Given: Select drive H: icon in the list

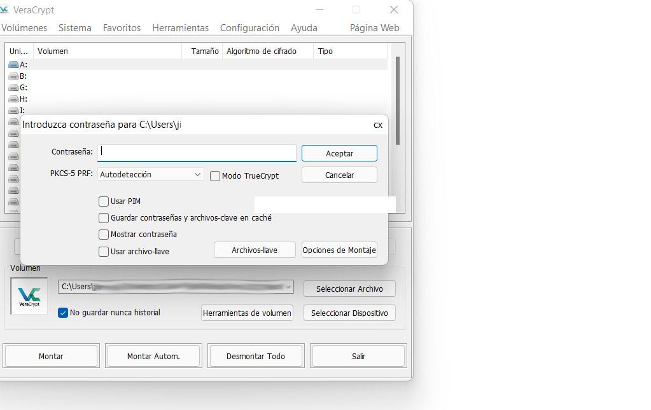Looking at the screenshot, I should click(13, 99).
